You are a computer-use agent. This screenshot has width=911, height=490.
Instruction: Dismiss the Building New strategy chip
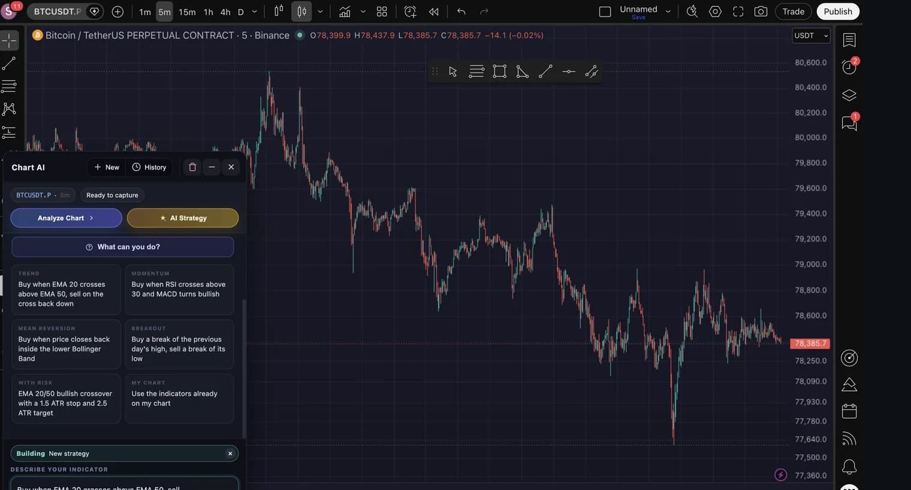click(230, 453)
